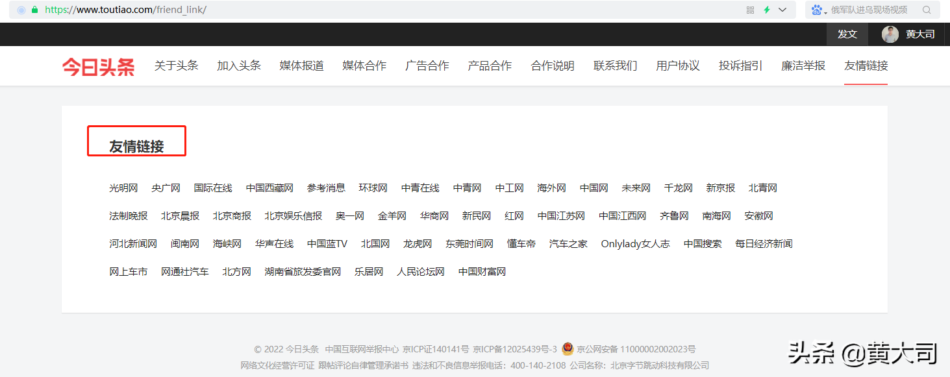Viewport: 950px width, 377px height.
Task: Click the green lightning speed-mode icon
Action: click(767, 10)
